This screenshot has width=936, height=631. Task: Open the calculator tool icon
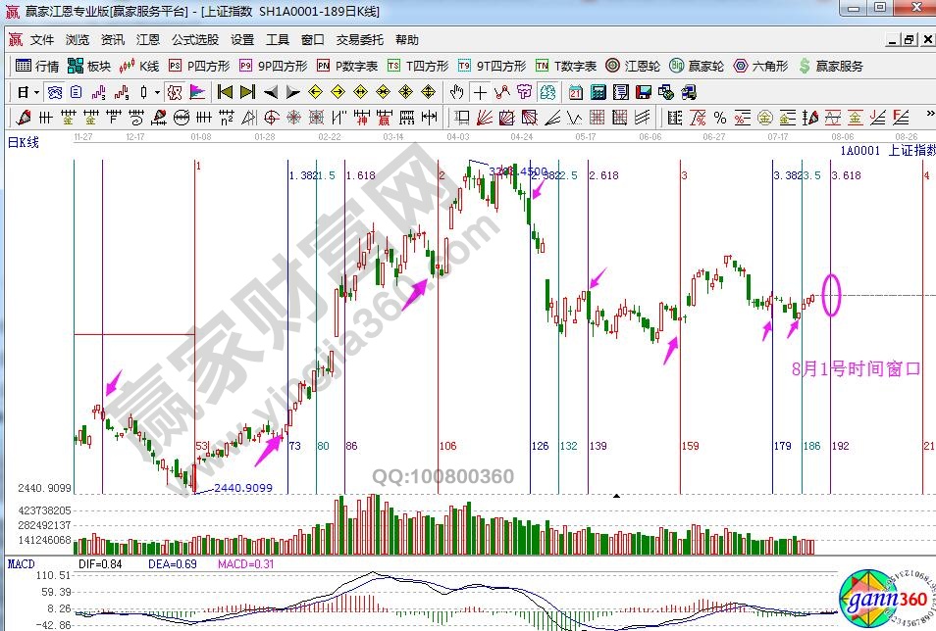pyautogui.click(x=597, y=93)
